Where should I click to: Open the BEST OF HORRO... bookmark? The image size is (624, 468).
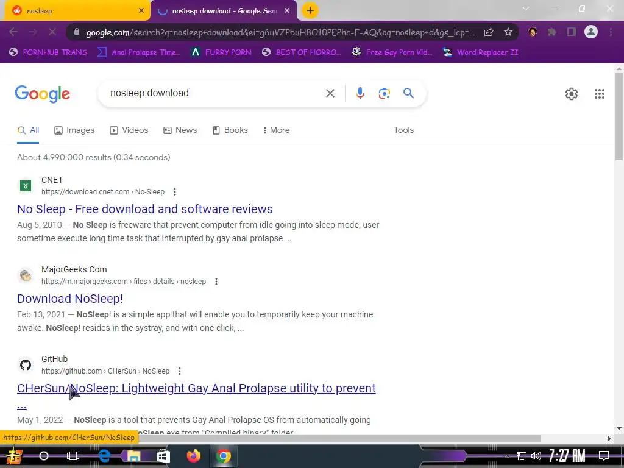[x=302, y=52]
